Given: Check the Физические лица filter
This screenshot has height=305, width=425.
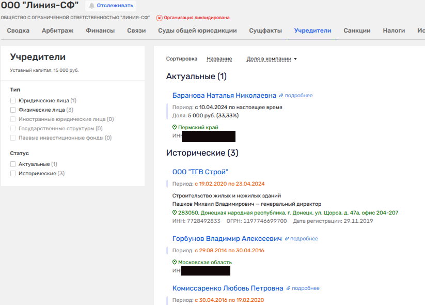Looking at the screenshot, I should pos(13,110).
